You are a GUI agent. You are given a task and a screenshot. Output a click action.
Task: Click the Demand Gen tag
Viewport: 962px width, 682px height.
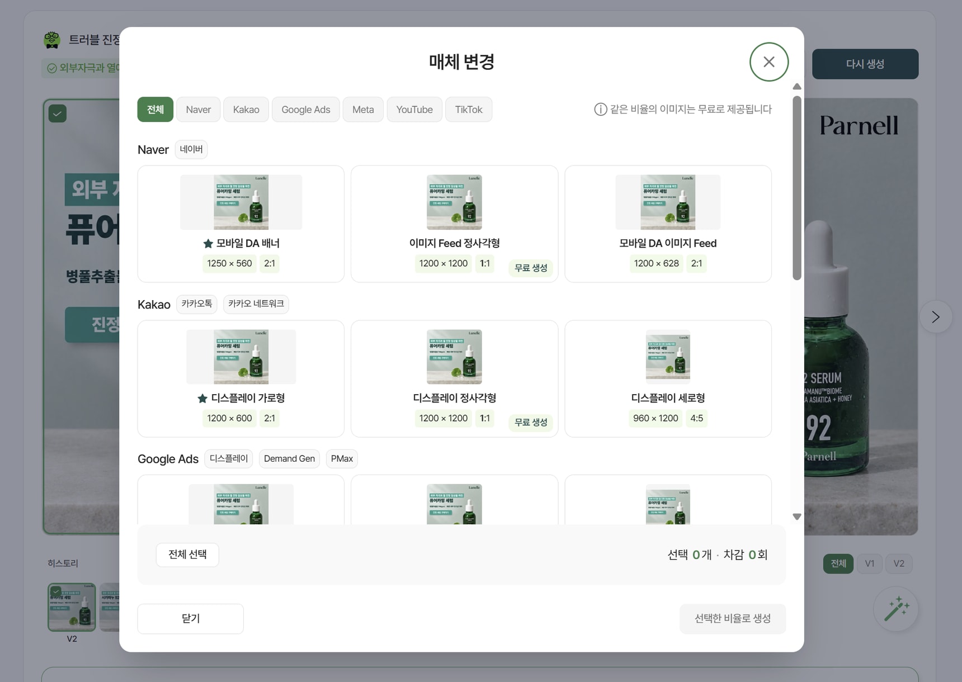pos(289,459)
